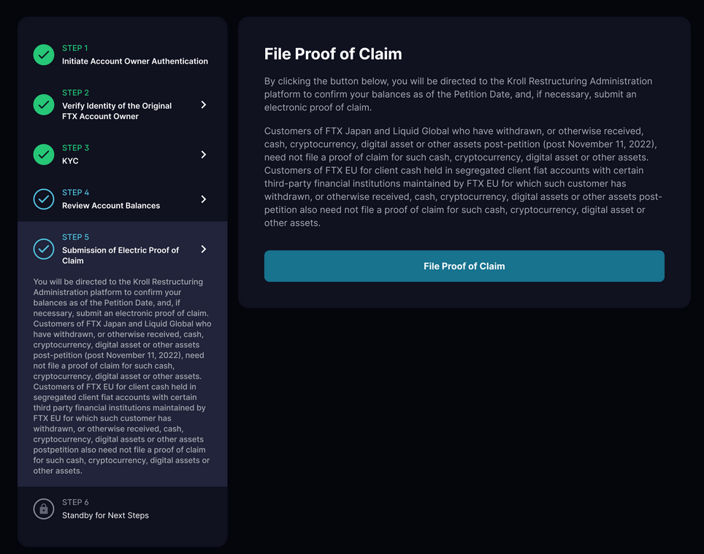Collapse the Submission of Electric Proof of Claim section
The height and width of the screenshot is (554, 704).
[204, 249]
